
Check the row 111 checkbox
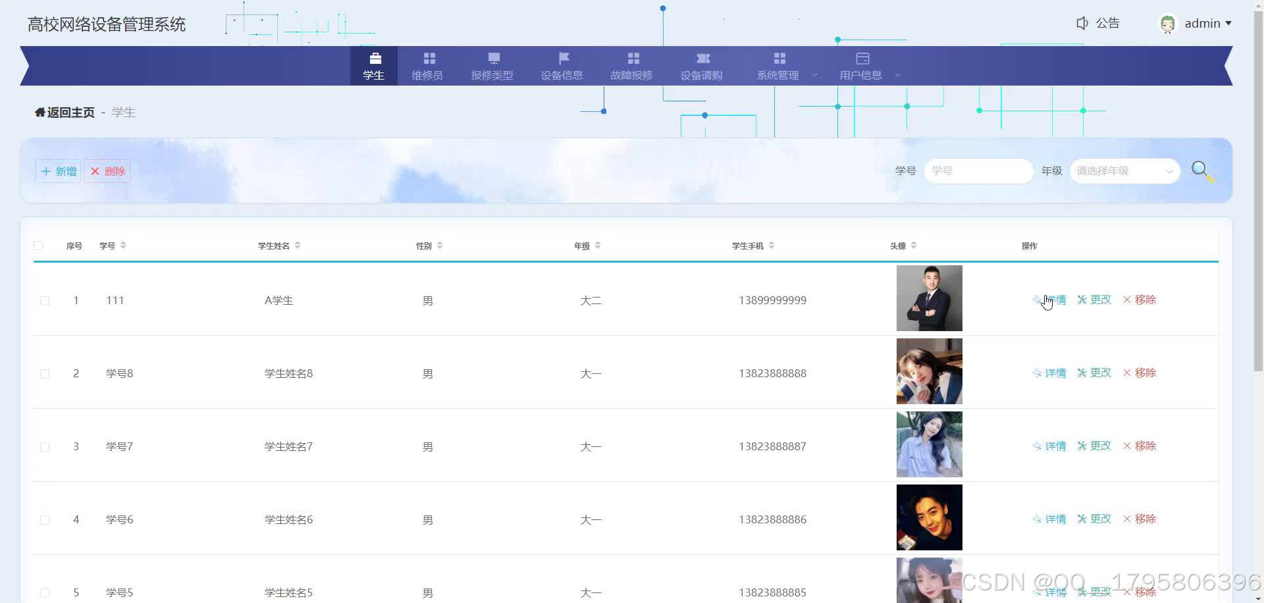click(45, 301)
